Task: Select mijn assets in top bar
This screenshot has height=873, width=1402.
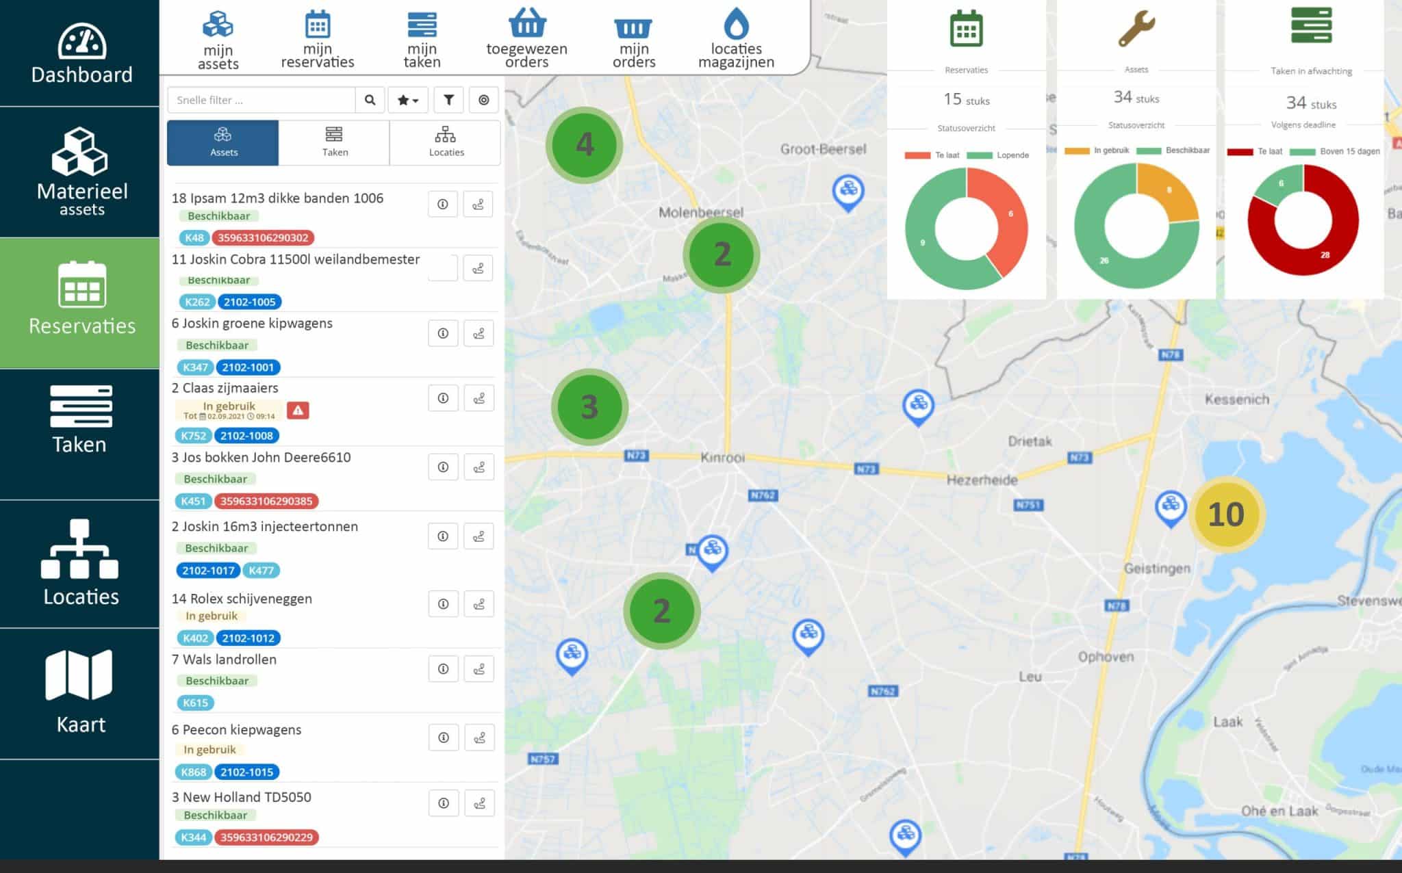Action: pyautogui.click(x=218, y=40)
